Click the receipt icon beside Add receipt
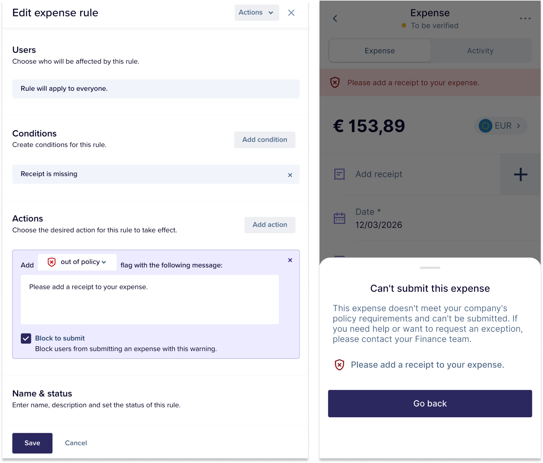 click(339, 174)
